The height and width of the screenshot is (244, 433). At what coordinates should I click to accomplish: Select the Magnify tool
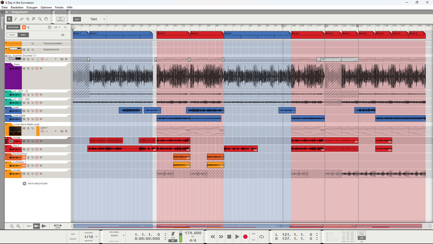[x=40, y=19]
